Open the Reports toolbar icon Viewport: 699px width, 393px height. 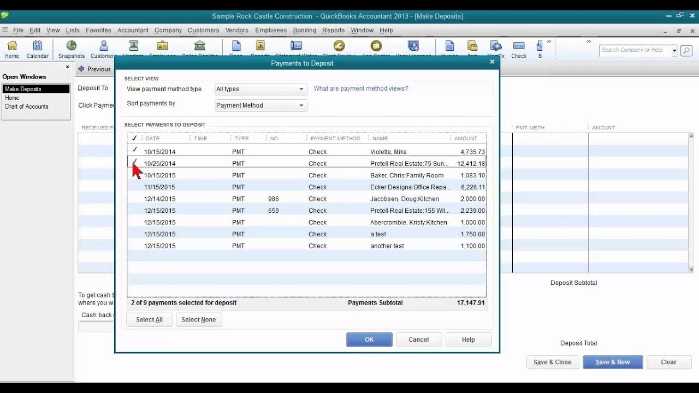click(260, 48)
